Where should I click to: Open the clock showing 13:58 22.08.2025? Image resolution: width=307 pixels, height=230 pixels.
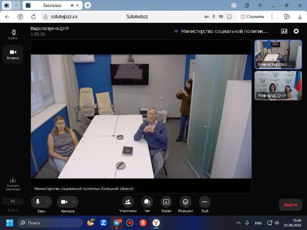pyautogui.click(x=292, y=223)
